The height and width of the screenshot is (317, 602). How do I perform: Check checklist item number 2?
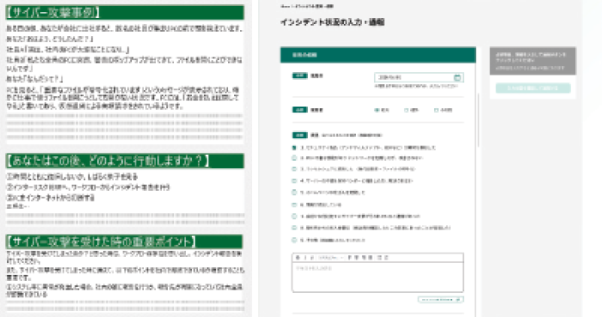(x=294, y=158)
